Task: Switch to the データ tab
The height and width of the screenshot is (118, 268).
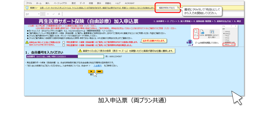Action: point(82,3)
